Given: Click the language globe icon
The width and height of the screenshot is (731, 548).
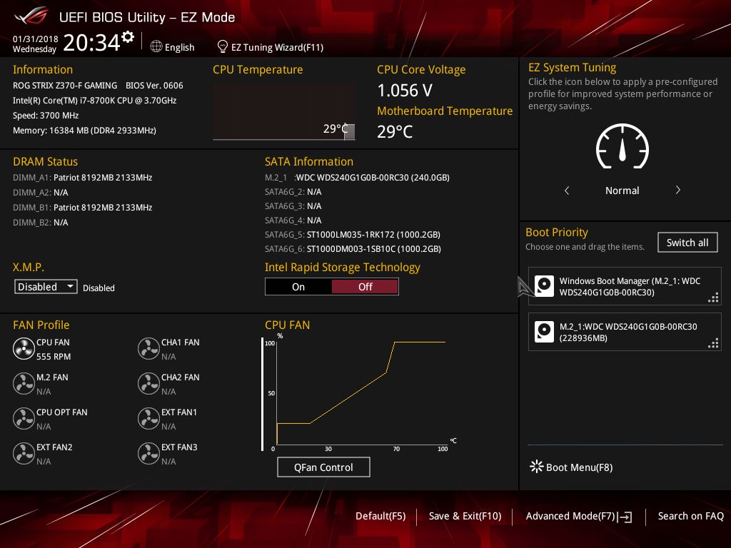Looking at the screenshot, I should point(156,46).
